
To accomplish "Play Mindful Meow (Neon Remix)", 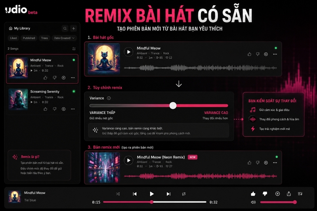I will pos(128,160).
